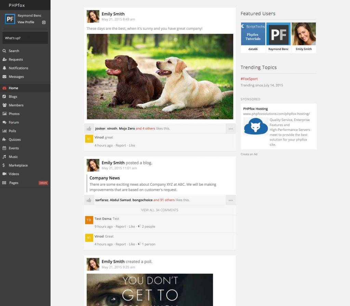This screenshot has height=306, width=350.
Task: Click the Notifications bell icon
Action: point(4,68)
